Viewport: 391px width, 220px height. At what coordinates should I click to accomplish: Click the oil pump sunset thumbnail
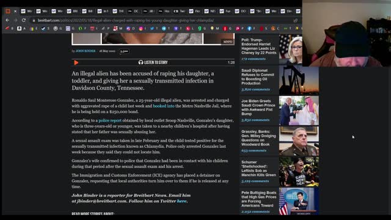click(299, 80)
